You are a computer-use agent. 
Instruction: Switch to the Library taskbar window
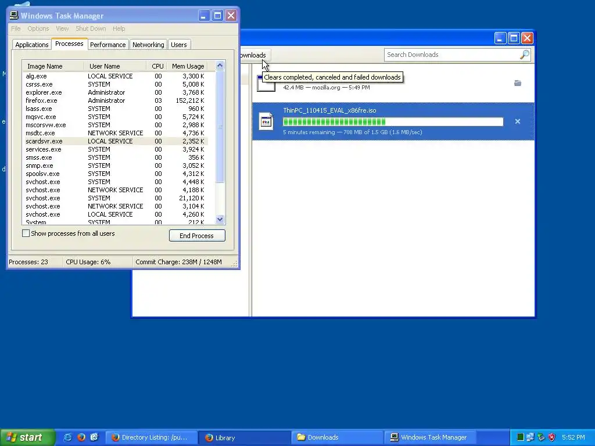[245, 437]
